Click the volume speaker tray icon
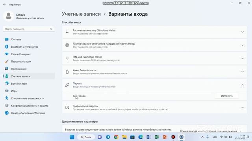Viewport: 252px width, 141px height. pyautogui.click(x=226, y=137)
